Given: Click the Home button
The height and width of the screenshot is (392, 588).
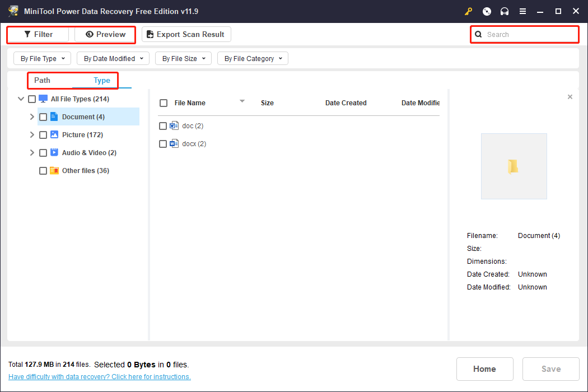Looking at the screenshot, I should (484, 368).
